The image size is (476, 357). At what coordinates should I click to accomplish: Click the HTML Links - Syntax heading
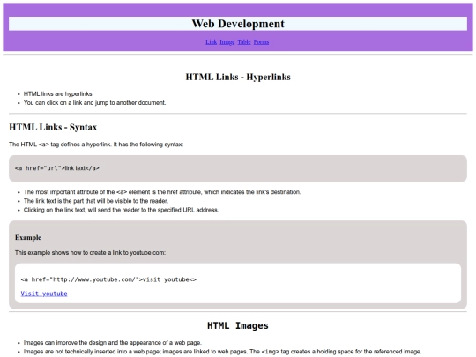[x=53, y=127]
